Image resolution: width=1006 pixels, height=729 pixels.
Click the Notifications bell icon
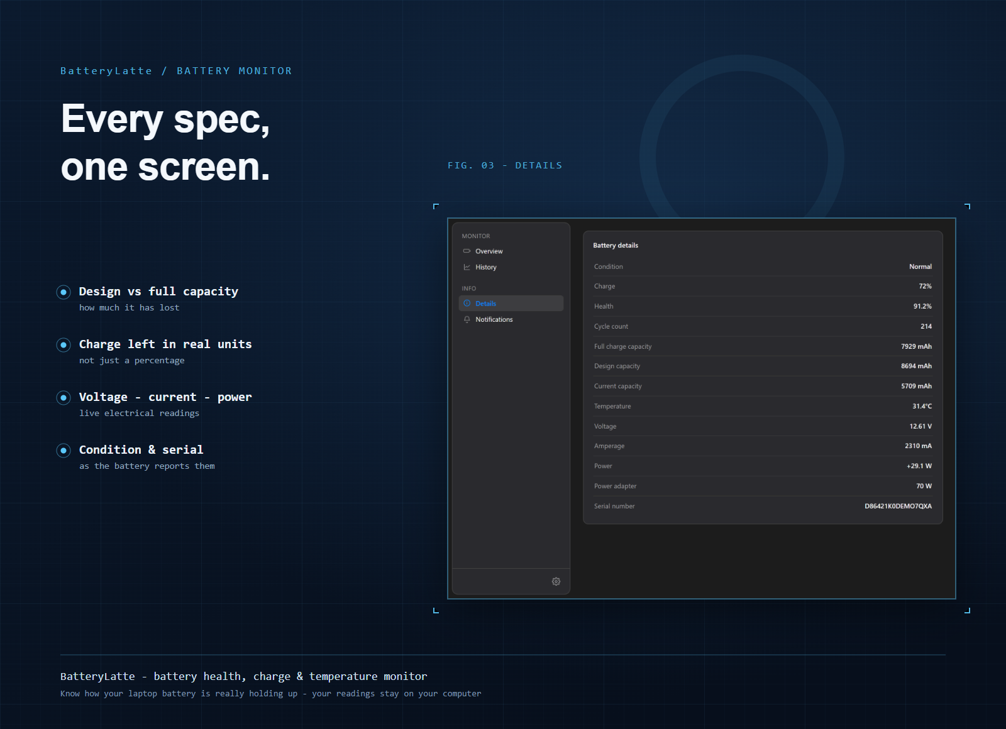(467, 319)
